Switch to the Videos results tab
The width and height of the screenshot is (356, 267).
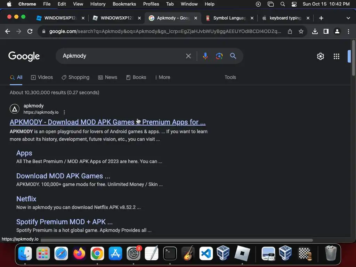point(42,78)
